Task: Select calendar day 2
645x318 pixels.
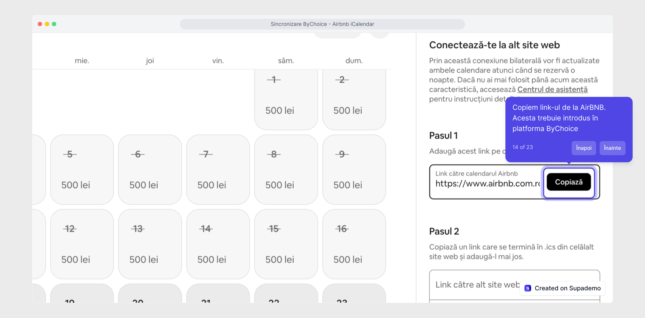Action: tap(354, 99)
